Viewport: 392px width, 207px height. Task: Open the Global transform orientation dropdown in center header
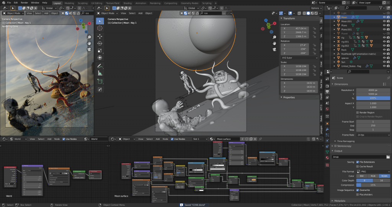[192, 8]
